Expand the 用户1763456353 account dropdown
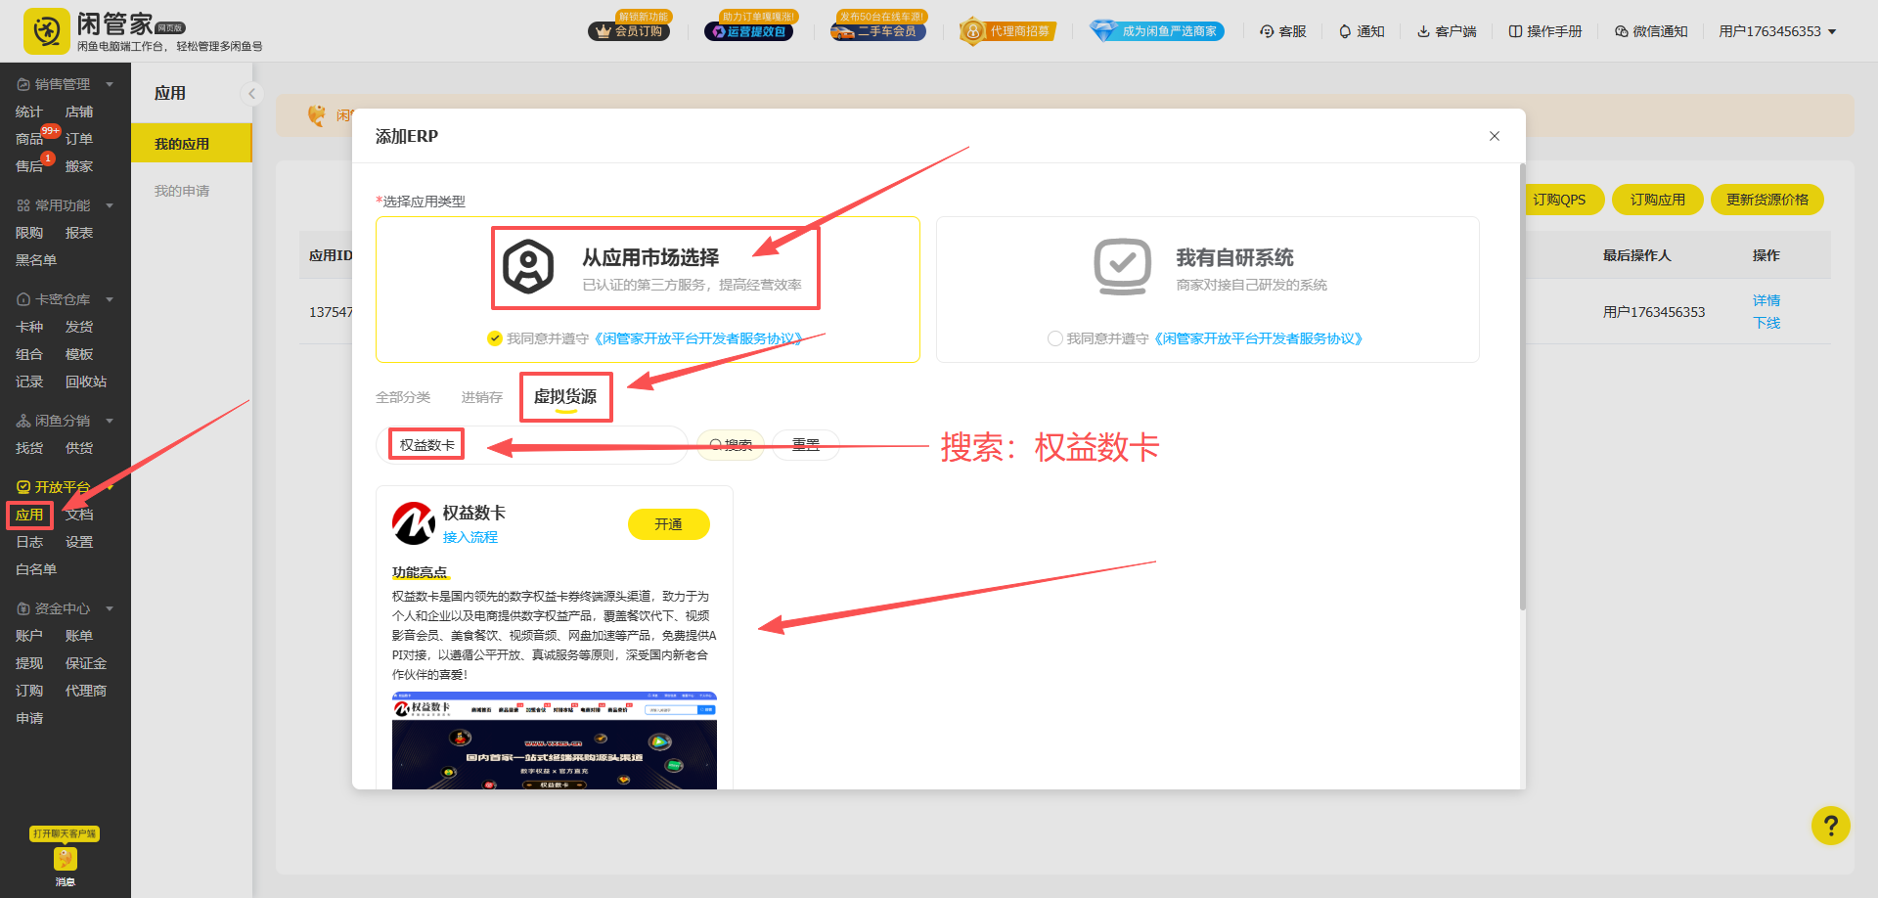This screenshot has width=1878, height=898. coord(1777,30)
